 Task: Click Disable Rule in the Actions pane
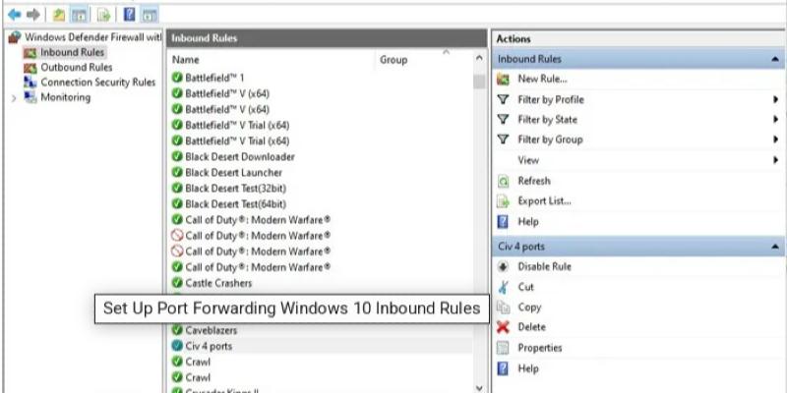tap(545, 266)
